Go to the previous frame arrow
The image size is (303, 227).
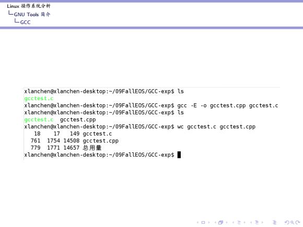click(x=215, y=222)
